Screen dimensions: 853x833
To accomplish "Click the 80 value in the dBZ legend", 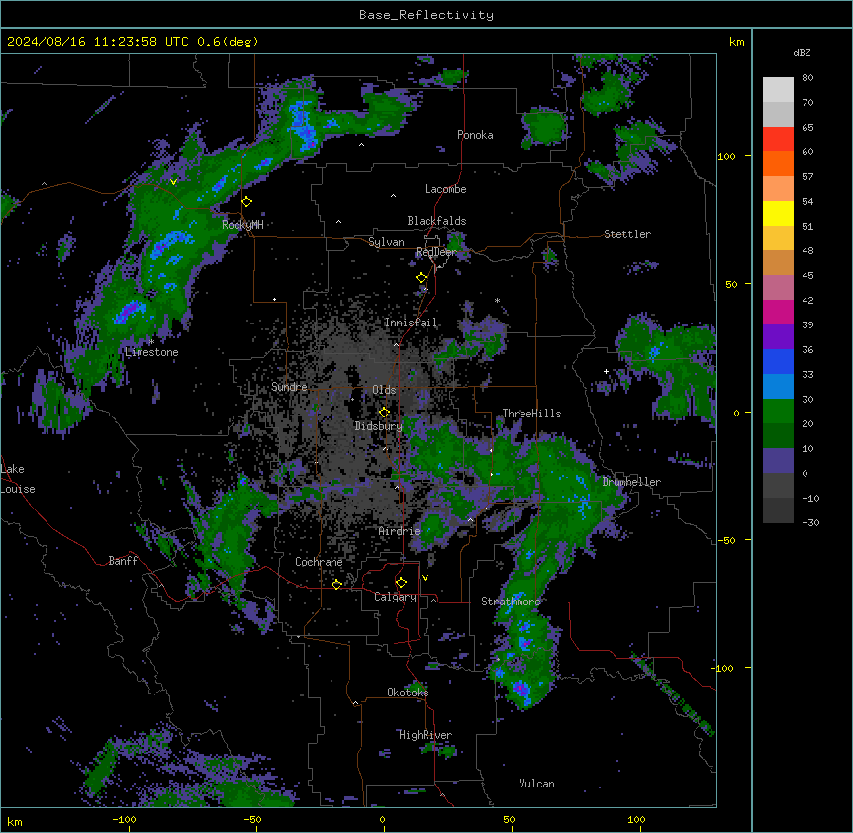I will (x=807, y=78).
